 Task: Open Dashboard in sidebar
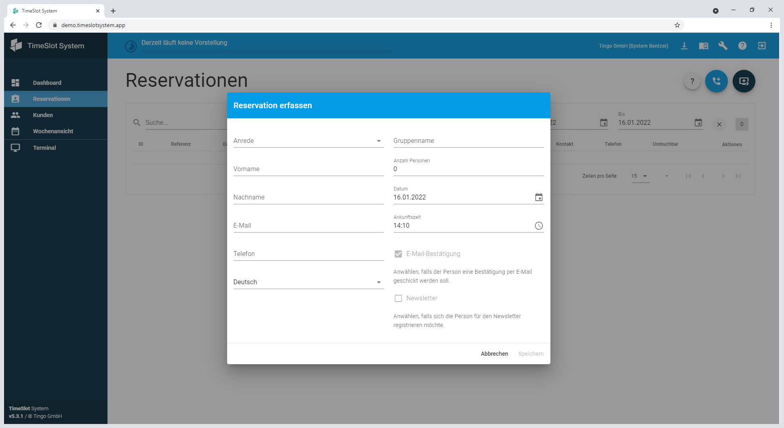click(56, 83)
